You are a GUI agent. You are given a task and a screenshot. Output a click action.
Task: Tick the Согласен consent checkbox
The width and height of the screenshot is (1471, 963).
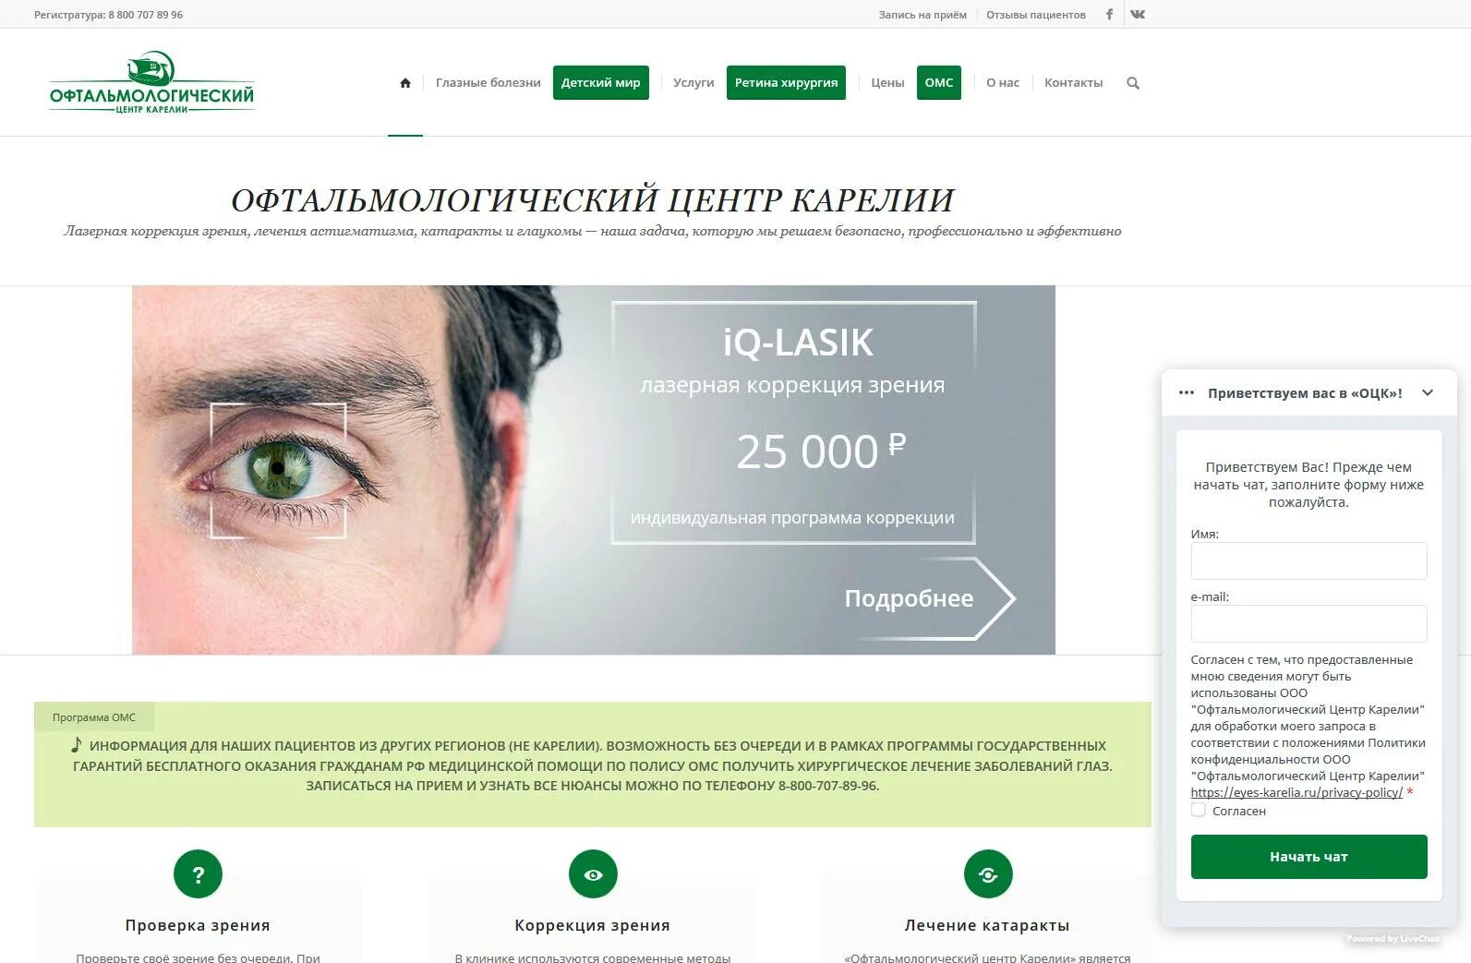click(x=1199, y=810)
